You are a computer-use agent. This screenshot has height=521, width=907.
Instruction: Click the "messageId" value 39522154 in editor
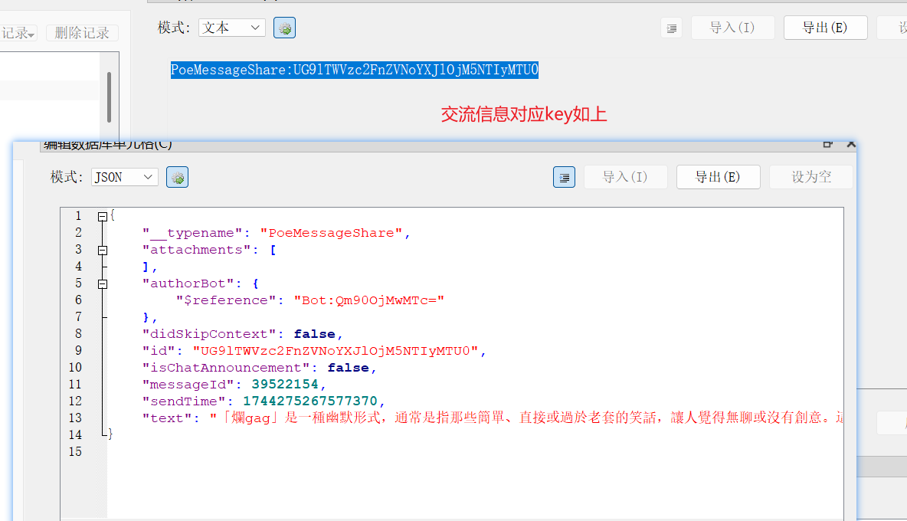point(285,385)
